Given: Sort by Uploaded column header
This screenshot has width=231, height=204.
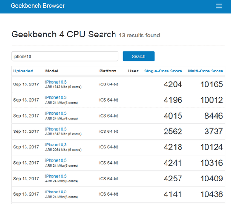Looking at the screenshot, I should pyautogui.click(x=23, y=71).
